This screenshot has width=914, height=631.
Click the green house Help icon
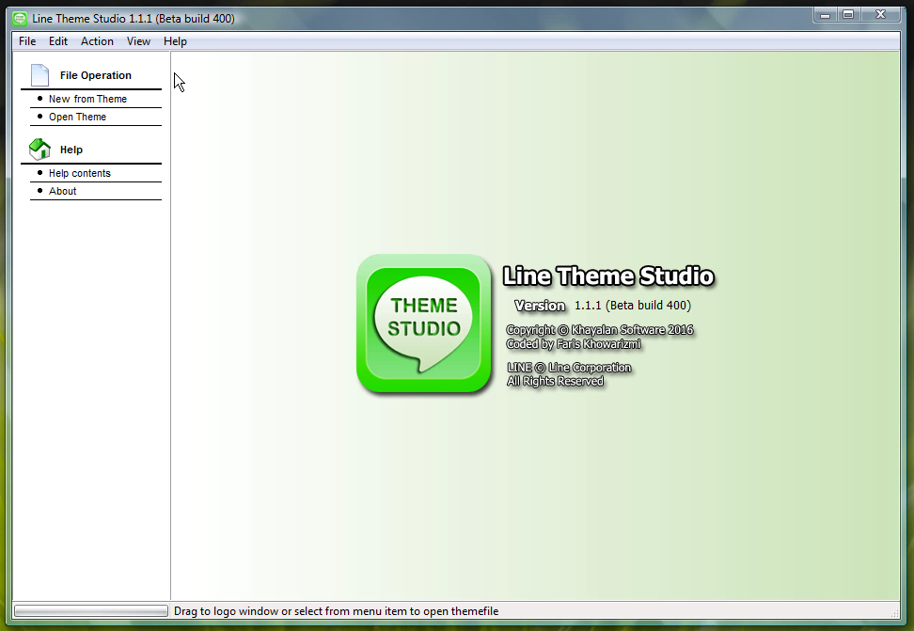(39, 150)
